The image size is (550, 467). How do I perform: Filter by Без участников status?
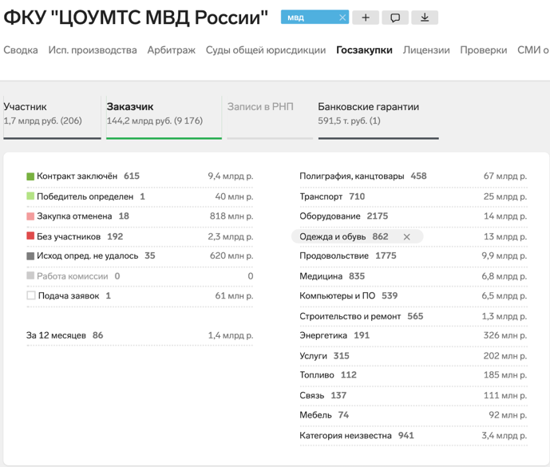click(x=140, y=236)
